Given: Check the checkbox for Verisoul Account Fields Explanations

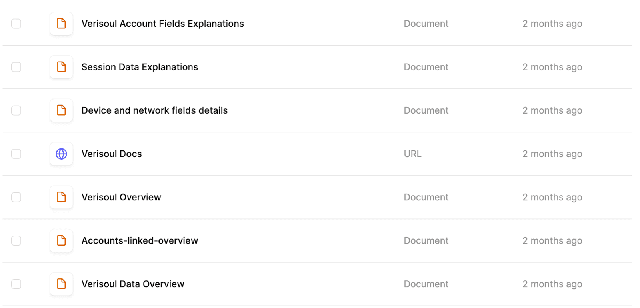Looking at the screenshot, I should click(x=16, y=24).
